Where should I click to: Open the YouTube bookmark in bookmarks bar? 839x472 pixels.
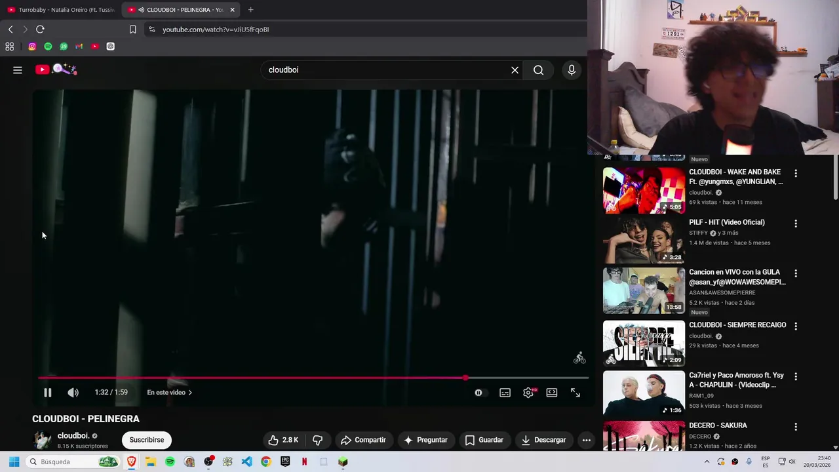(x=95, y=47)
